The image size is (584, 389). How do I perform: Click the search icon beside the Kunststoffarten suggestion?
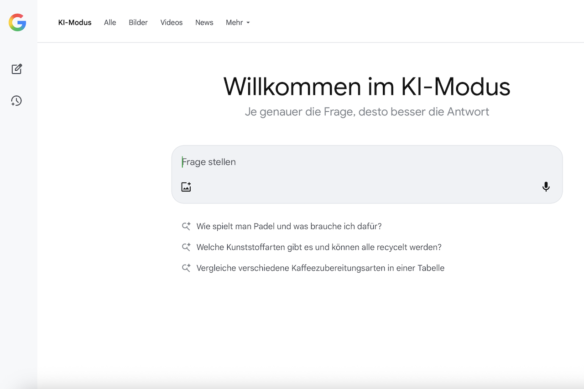pos(186,247)
